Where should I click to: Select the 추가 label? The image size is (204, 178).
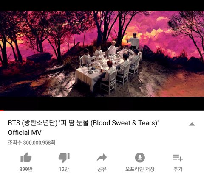click(x=178, y=169)
